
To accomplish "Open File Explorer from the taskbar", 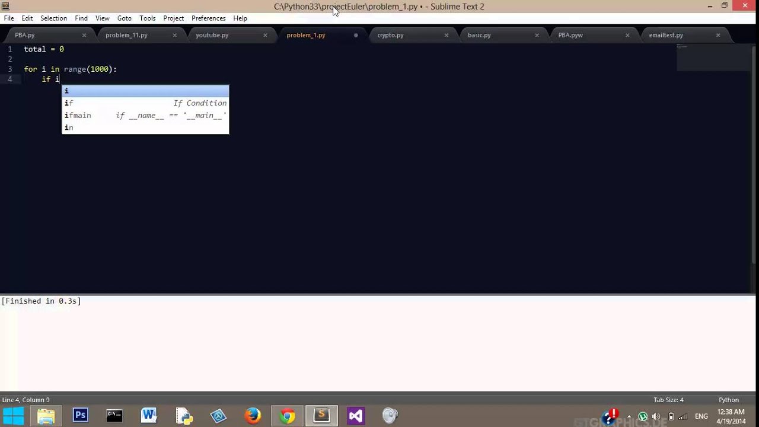I will tap(46, 416).
